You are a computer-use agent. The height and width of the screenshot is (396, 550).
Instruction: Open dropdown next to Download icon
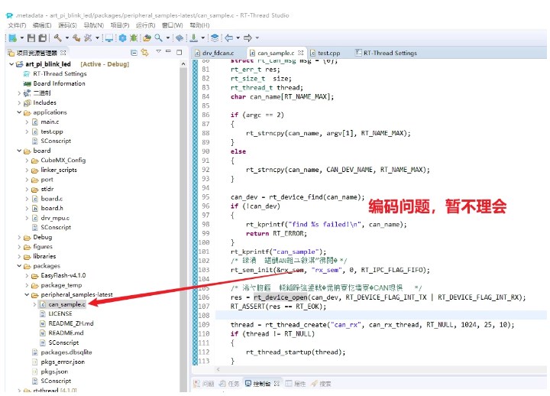click(x=202, y=38)
